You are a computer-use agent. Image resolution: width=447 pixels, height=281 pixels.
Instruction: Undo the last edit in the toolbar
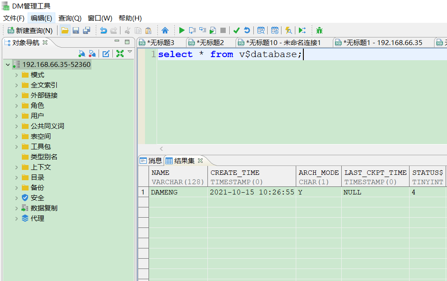[x=103, y=30]
